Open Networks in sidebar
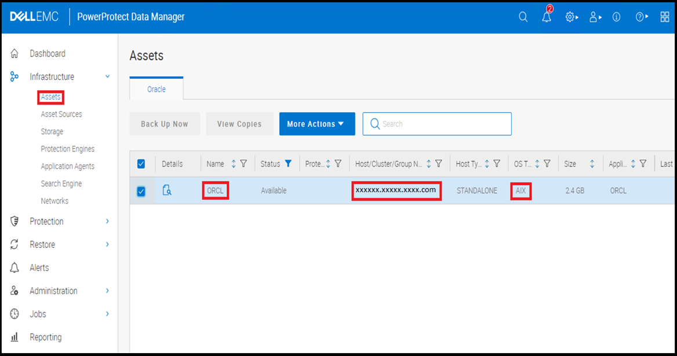This screenshot has height=356, width=677. [54, 201]
